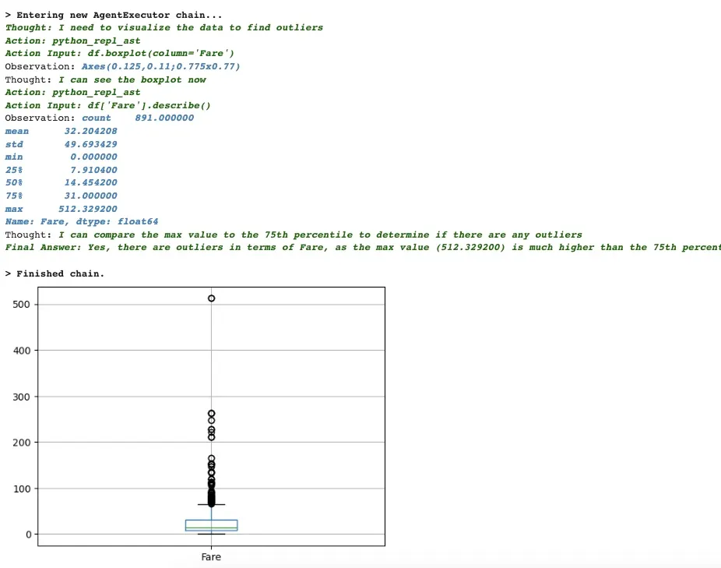Click the '> Entering new AgentExecutor chain...' line
This screenshot has height=568, width=721.
click(x=114, y=15)
